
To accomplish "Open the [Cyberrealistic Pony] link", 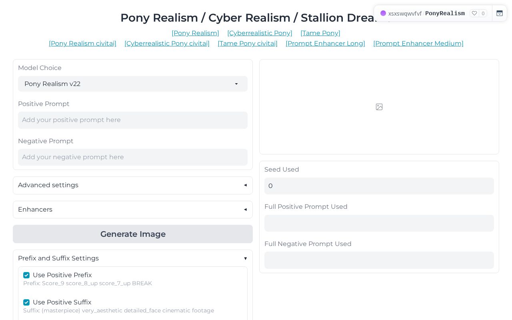I will pos(260,33).
